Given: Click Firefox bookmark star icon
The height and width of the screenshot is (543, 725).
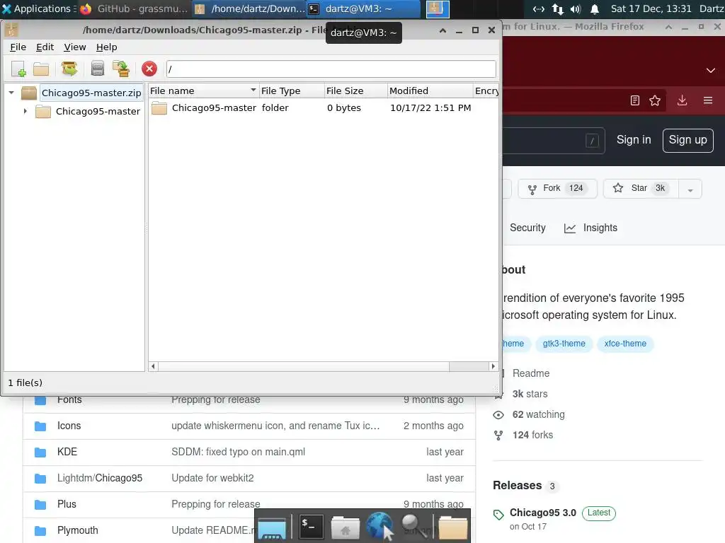Looking at the screenshot, I should point(655,100).
